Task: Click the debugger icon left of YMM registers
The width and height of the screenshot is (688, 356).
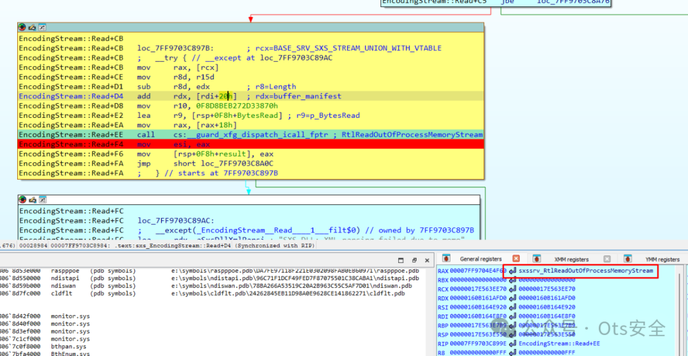Action: [x=627, y=259]
